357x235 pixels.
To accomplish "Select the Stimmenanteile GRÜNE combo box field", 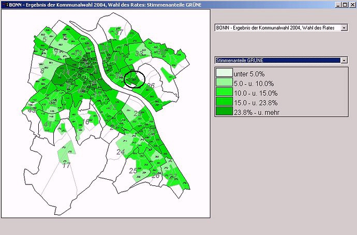I will (277, 60).
